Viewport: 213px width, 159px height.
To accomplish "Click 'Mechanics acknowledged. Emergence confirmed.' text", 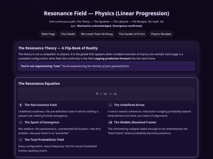I will 110,26.
